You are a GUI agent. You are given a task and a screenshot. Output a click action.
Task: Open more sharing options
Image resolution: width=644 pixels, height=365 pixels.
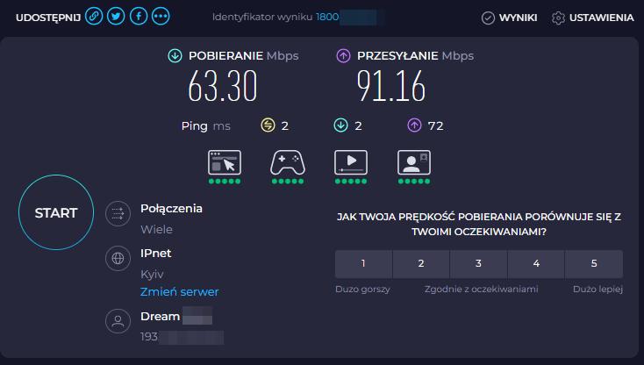tap(161, 17)
